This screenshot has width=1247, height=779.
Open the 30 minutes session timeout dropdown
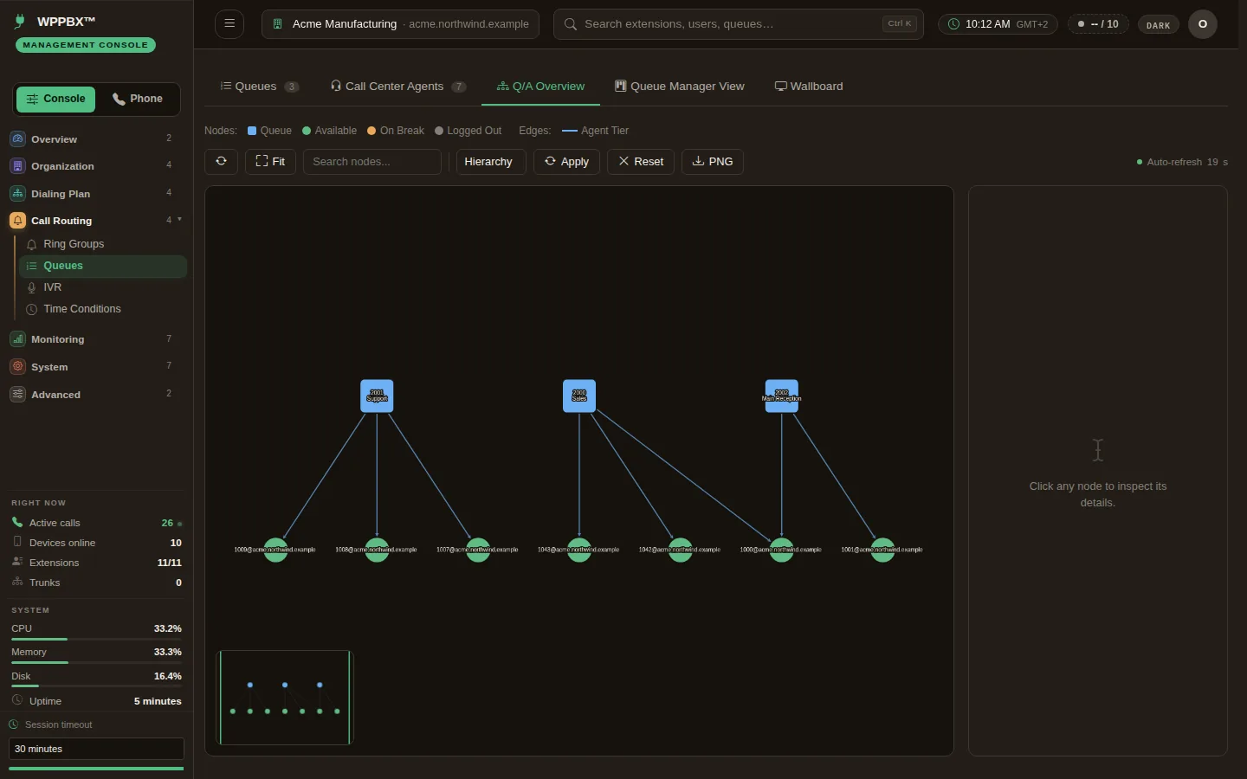96,749
